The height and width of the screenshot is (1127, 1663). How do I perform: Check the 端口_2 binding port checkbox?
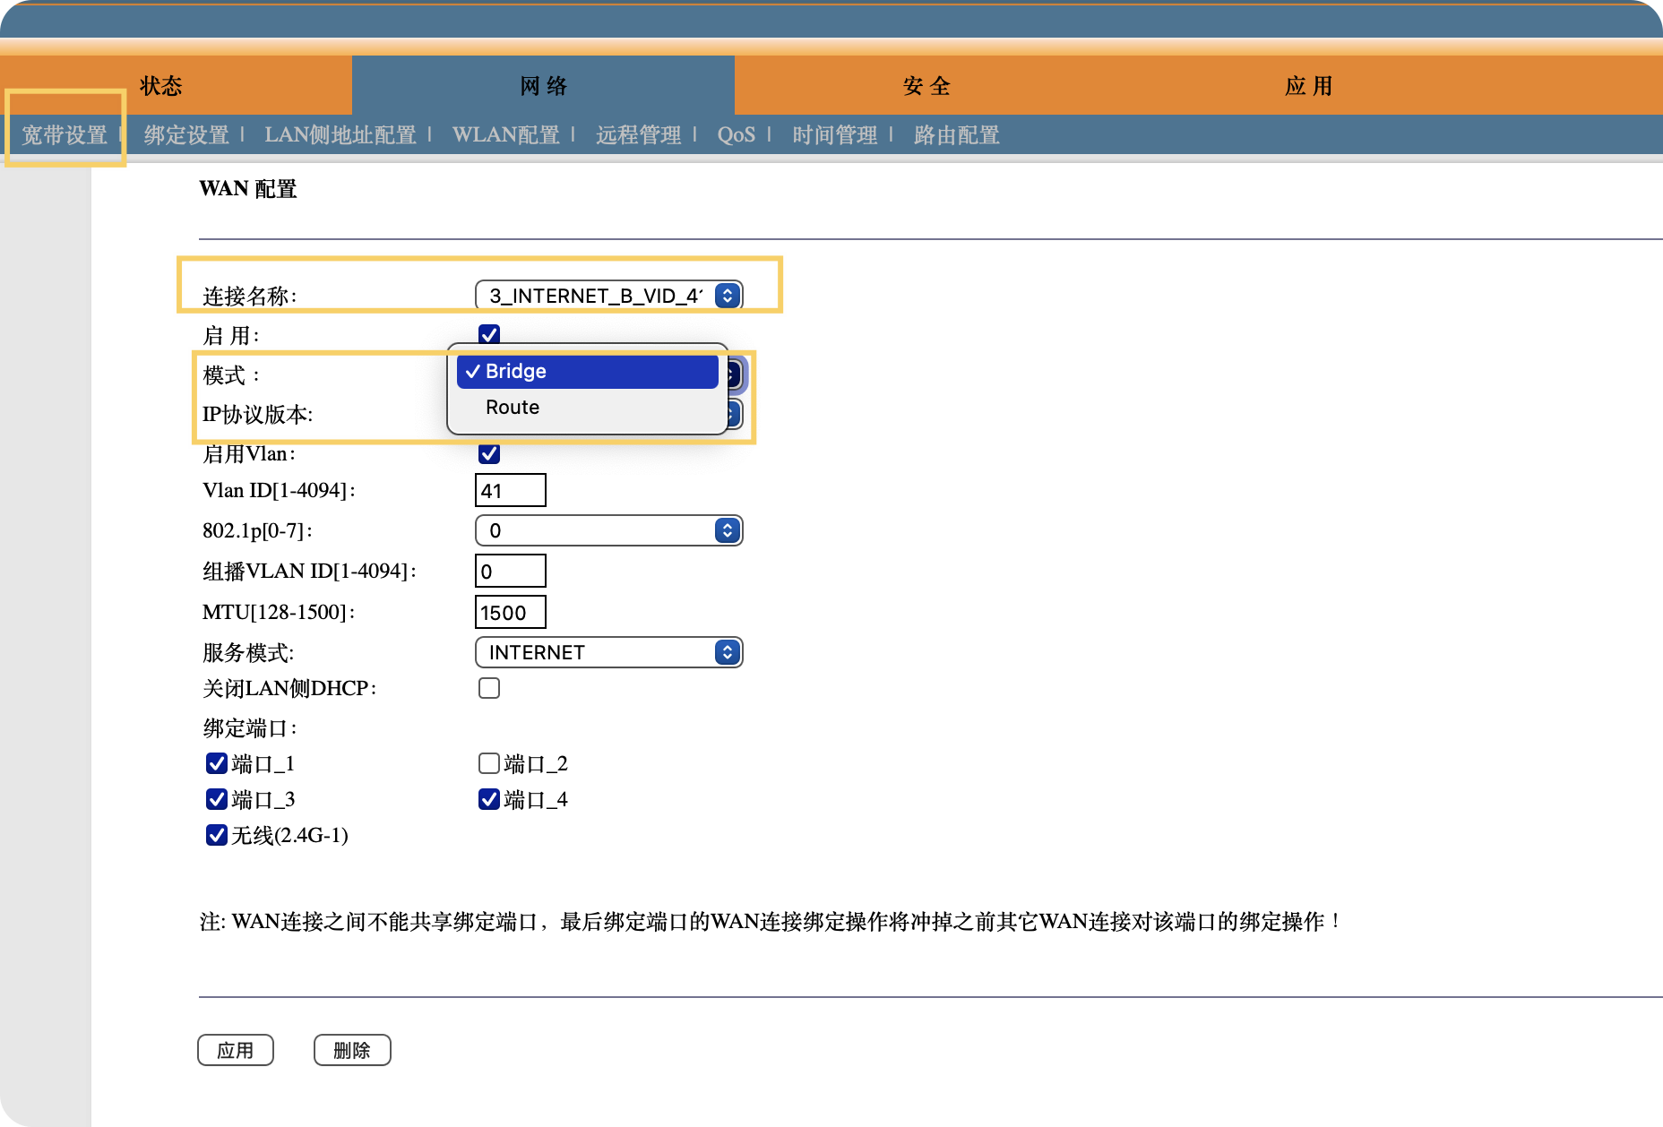pyautogui.click(x=489, y=763)
